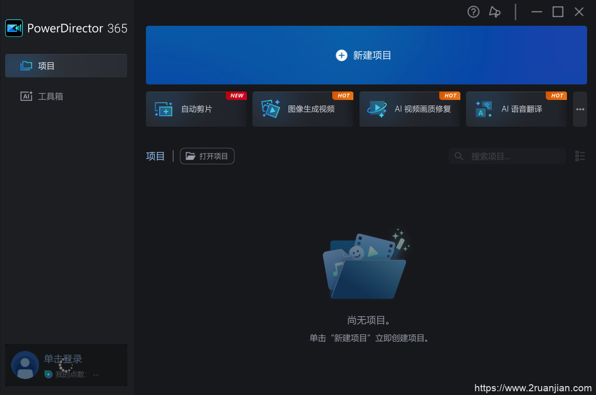The height and width of the screenshot is (395, 596).
Task: Focus the 搜索项目 search field
Action: [x=507, y=156]
